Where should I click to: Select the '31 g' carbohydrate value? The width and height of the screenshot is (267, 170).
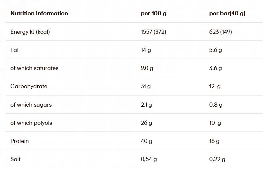(x=146, y=86)
